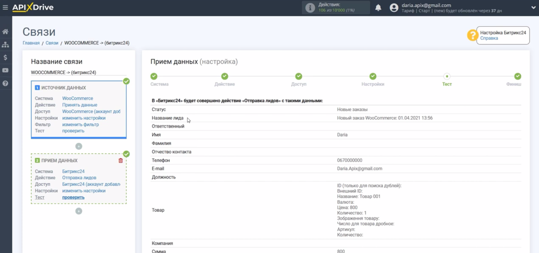Click the Принять данные action link
The image size is (539, 253).
(x=80, y=105)
